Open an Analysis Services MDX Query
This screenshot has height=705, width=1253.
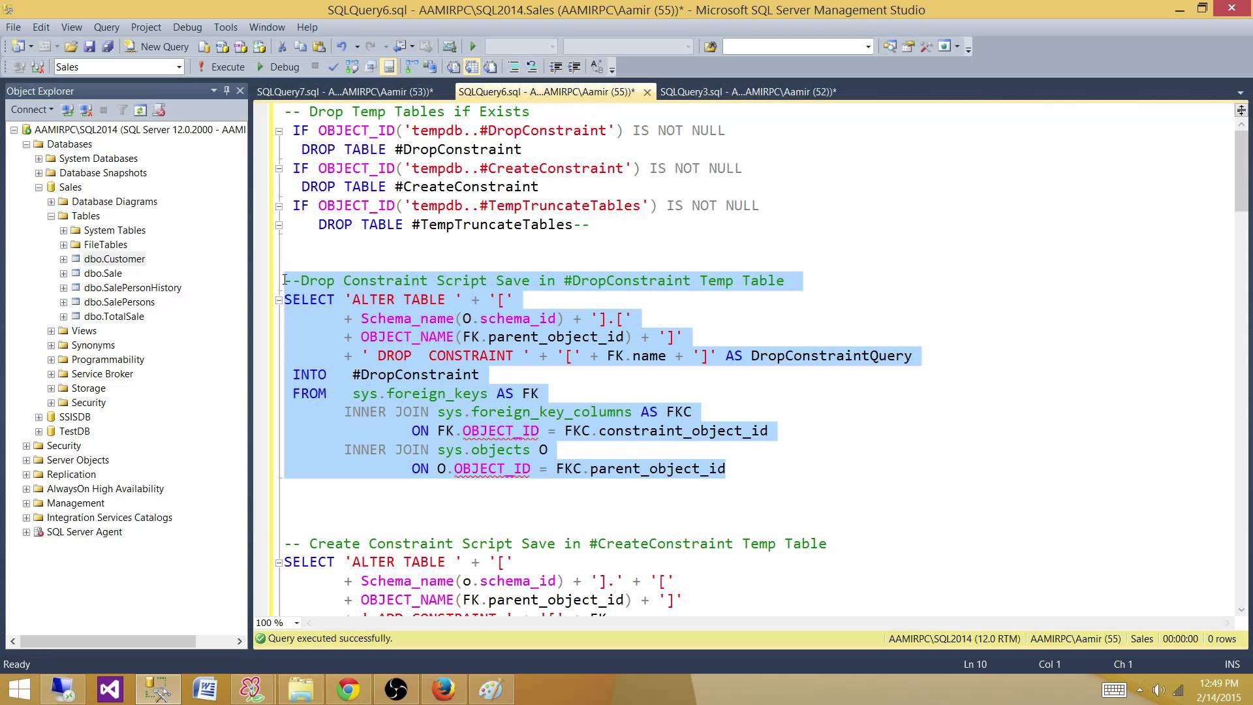click(223, 46)
